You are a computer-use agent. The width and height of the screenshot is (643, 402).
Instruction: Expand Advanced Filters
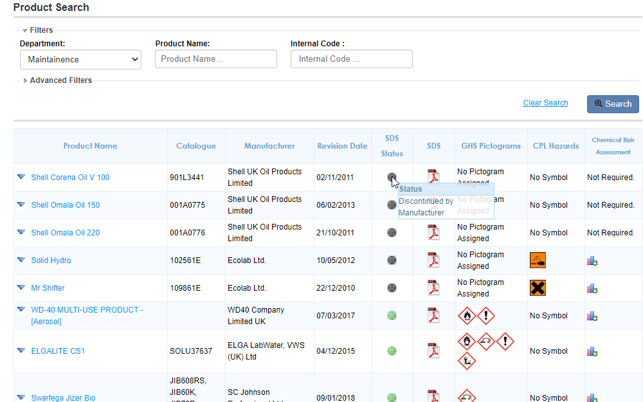25,80
